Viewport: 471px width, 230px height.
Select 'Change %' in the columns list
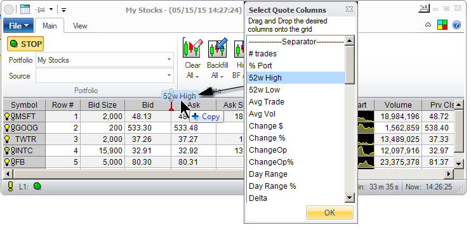tap(296, 138)
